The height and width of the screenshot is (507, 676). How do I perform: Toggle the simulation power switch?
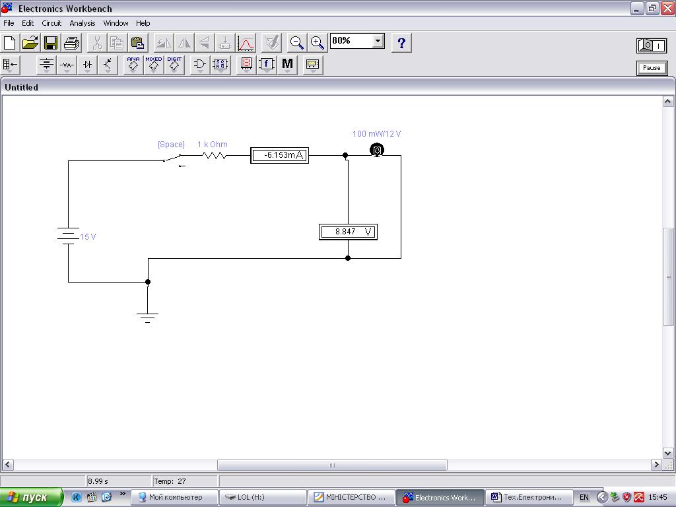coord(652,46)
